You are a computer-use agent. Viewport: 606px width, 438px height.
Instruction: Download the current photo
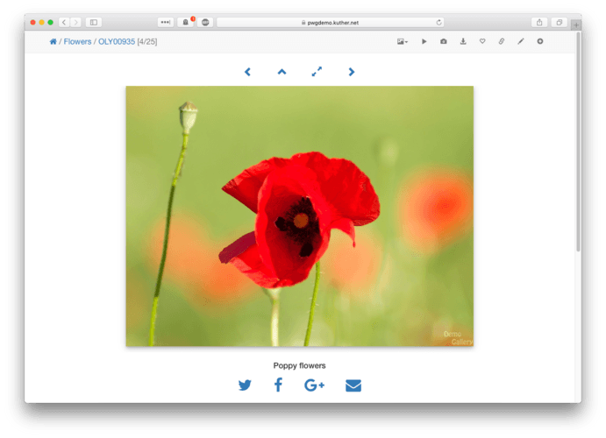[x=463, y=41]
